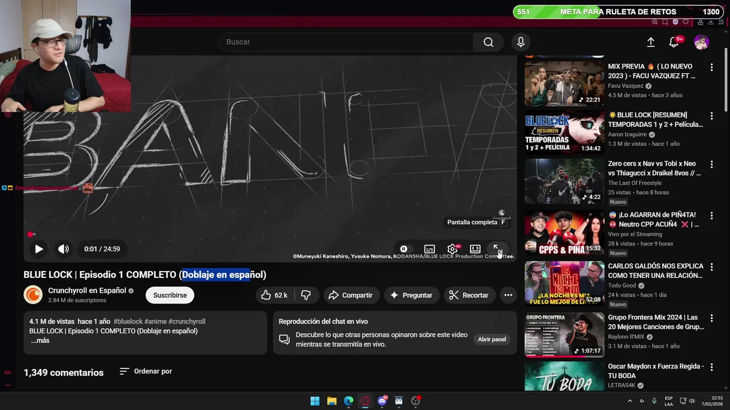Click the Crunchyroll en Español channel avatar
This screenshot has width=730, height=410.
pyautogui.click(x=33, y=295)
